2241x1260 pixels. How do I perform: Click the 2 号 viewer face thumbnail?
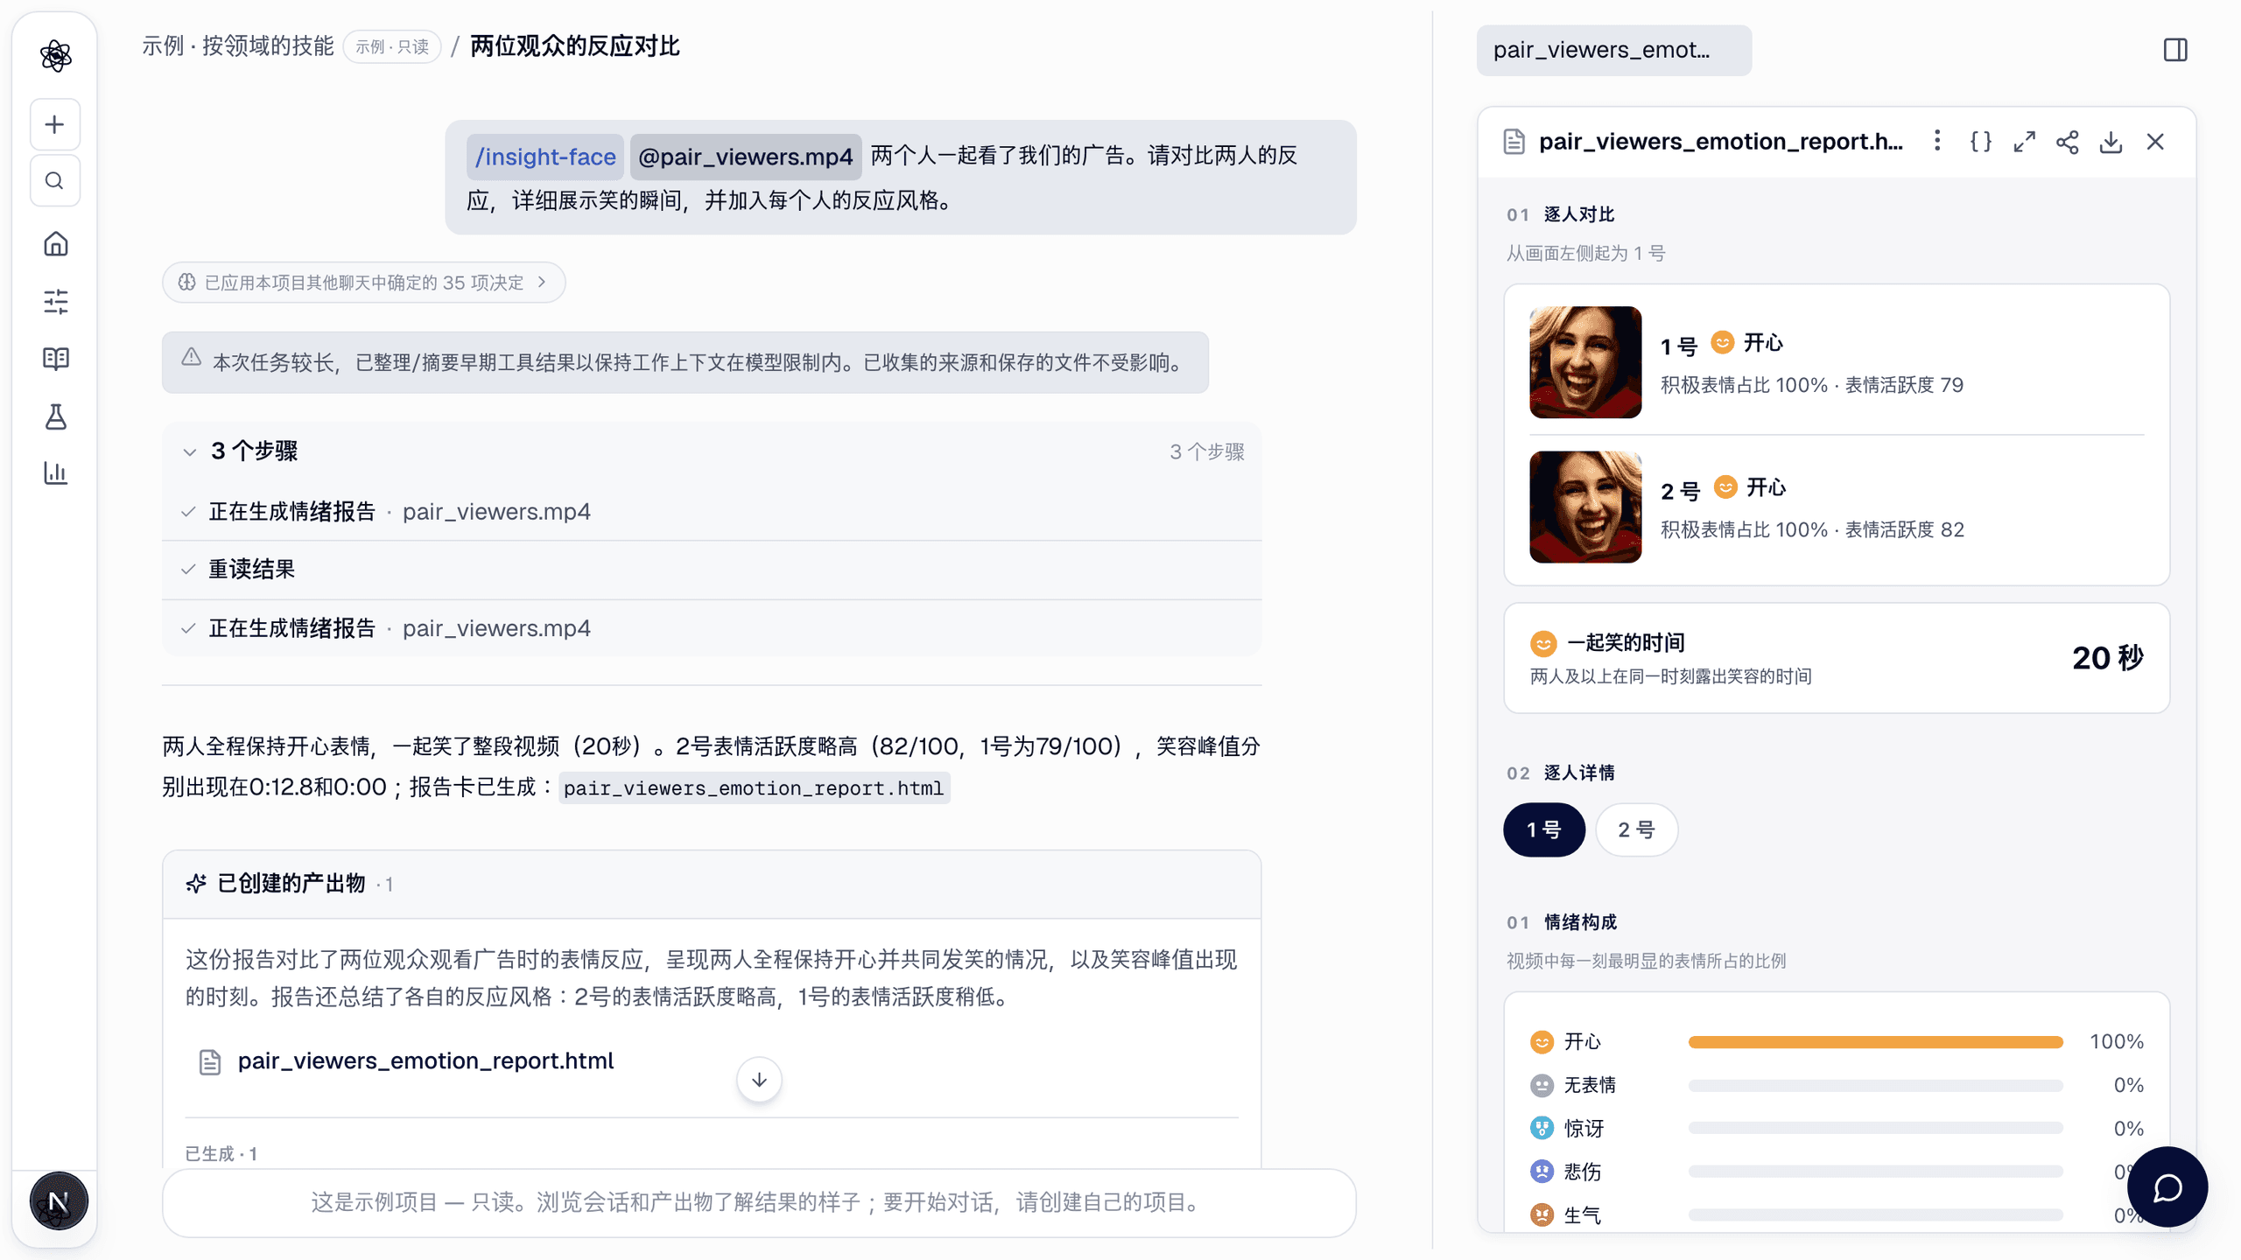(x=1585, y=507)
